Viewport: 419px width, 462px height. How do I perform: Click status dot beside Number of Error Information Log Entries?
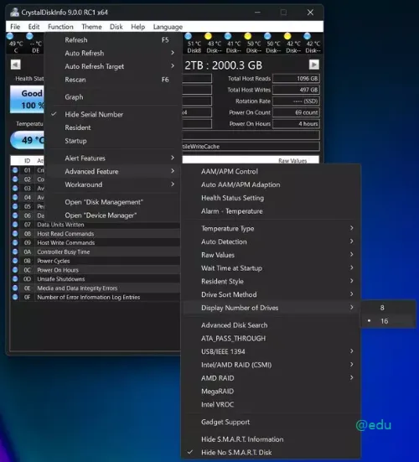15,297
